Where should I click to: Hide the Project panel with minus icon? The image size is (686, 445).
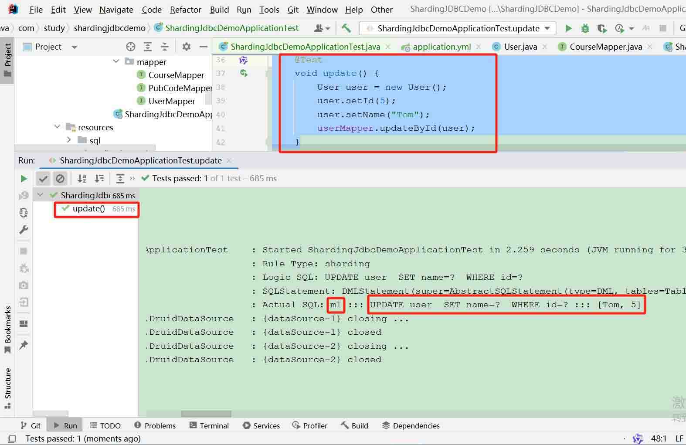[203, 47]
